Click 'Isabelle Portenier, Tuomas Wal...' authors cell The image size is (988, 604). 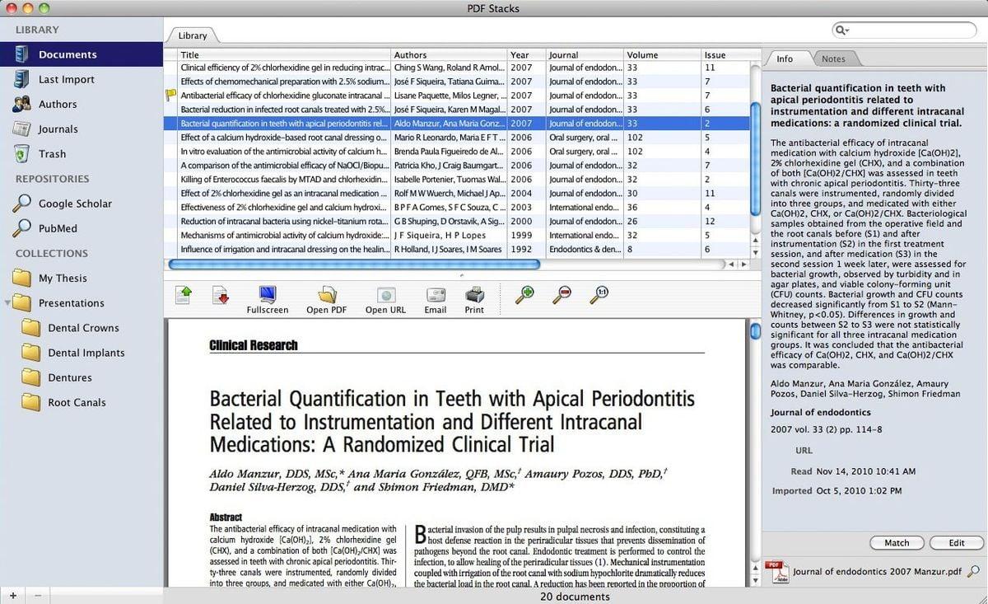(450, 180)
